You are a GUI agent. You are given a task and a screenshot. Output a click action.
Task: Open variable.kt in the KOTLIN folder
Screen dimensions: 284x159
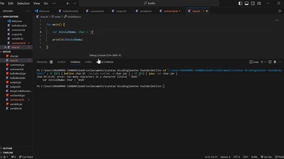click(16, 109)
